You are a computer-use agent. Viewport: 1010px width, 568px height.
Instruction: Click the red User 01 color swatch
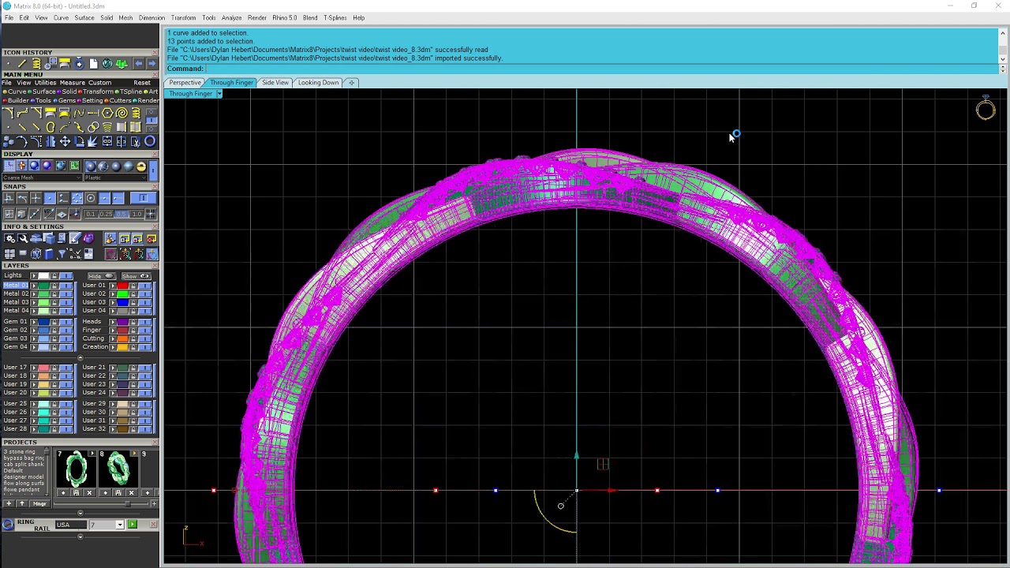122,285
